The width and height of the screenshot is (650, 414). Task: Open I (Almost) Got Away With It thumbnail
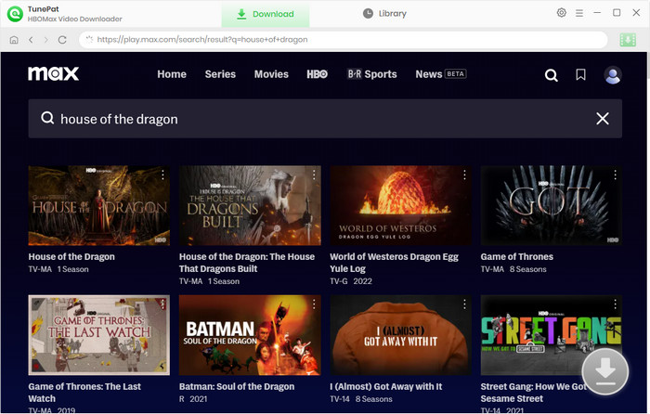tap(400, 335)
